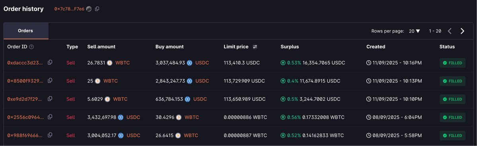Open USDC buy token in second row

click(x=202, y=81)
